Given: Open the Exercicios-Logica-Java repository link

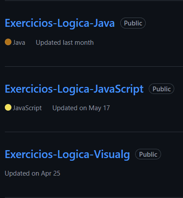Looking at the screenshot, I should point(60,23).
